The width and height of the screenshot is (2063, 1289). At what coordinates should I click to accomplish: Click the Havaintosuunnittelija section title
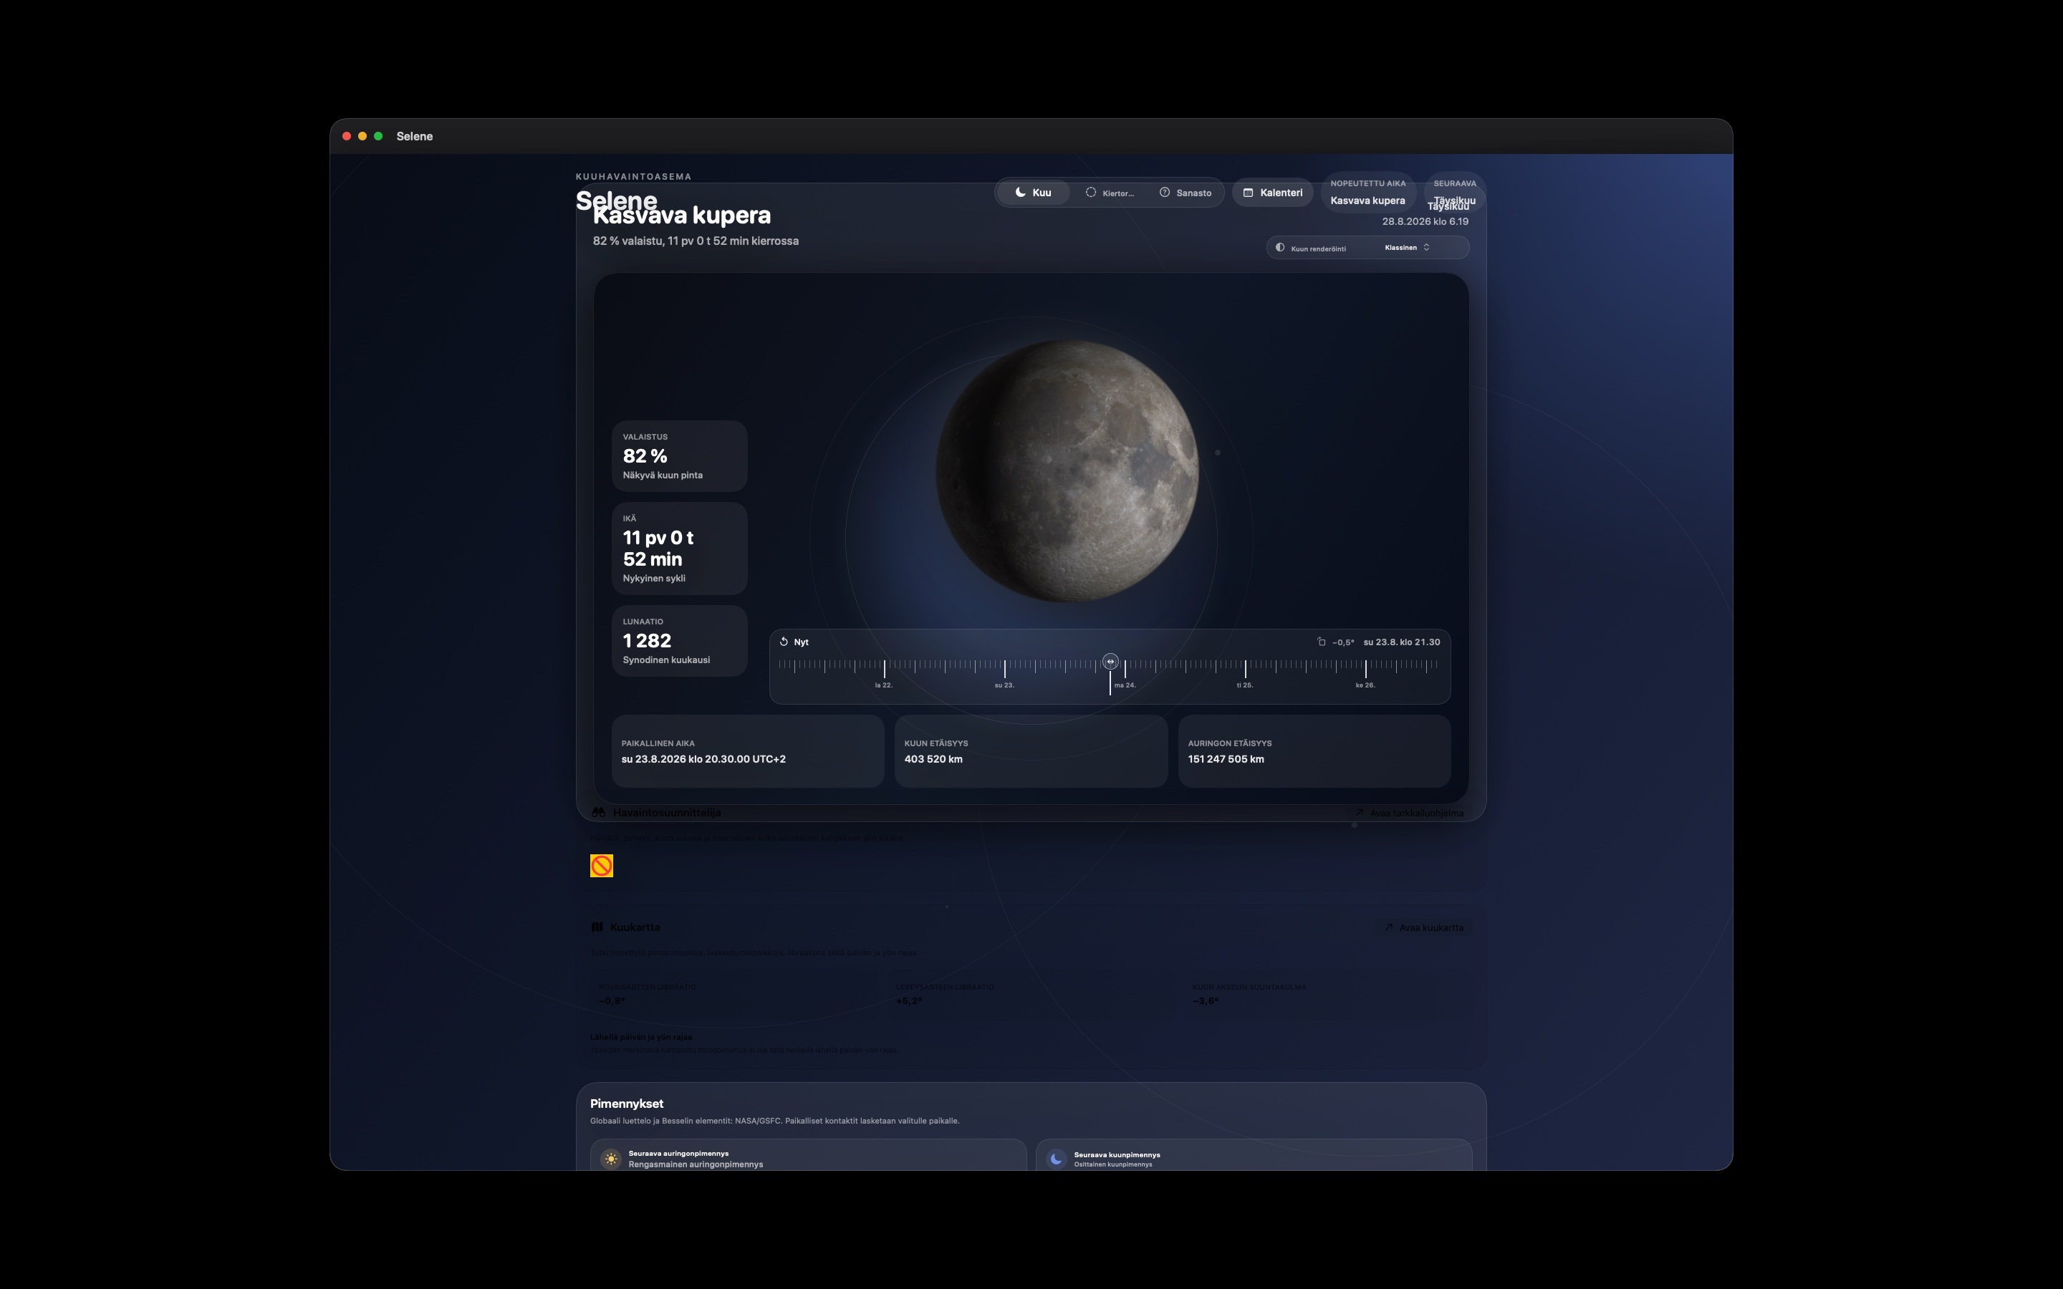pyautogui.click(x=667, y=814)
